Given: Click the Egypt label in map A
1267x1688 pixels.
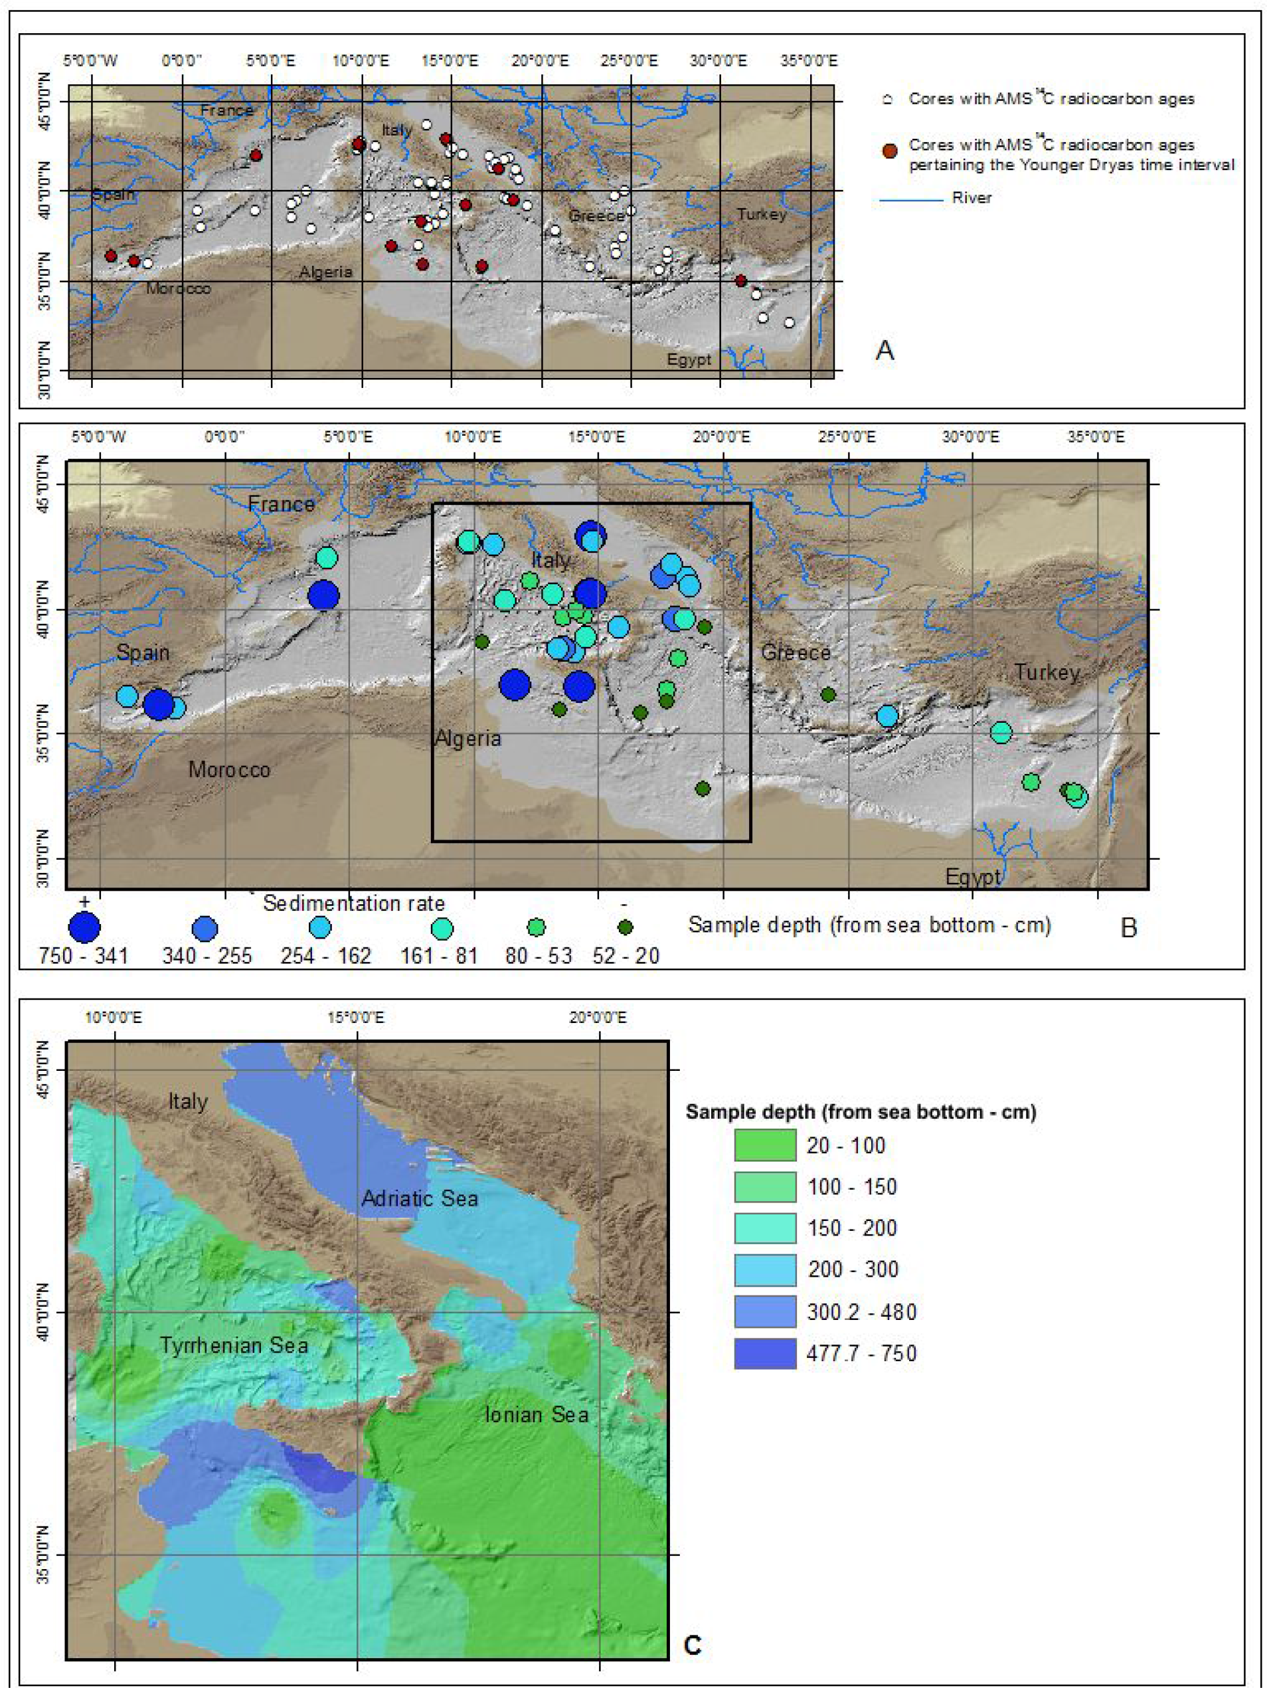Looking at the screenshot, I should click(x=689, y=359).
